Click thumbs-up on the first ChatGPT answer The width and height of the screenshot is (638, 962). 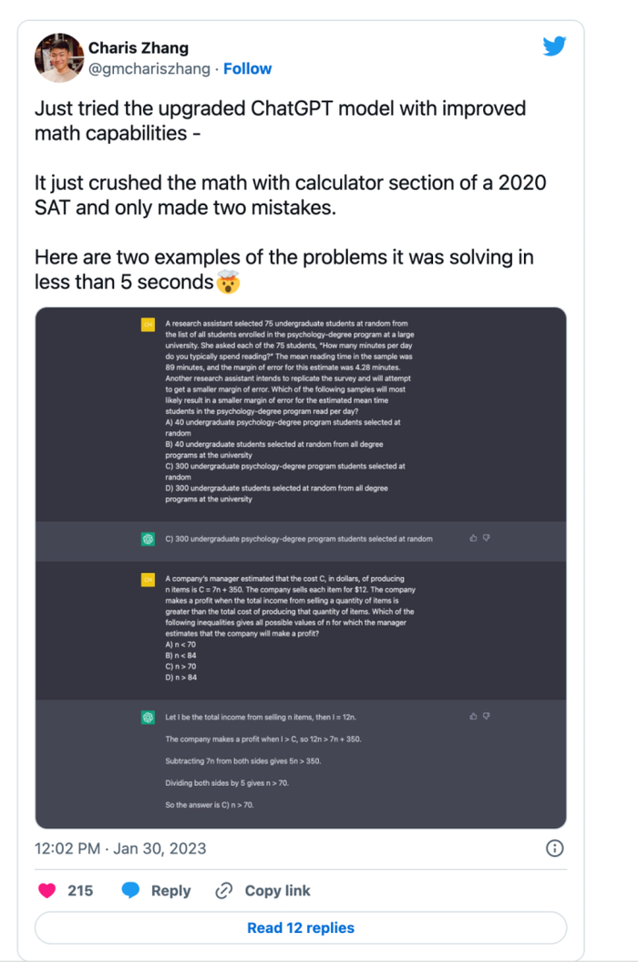473,538
